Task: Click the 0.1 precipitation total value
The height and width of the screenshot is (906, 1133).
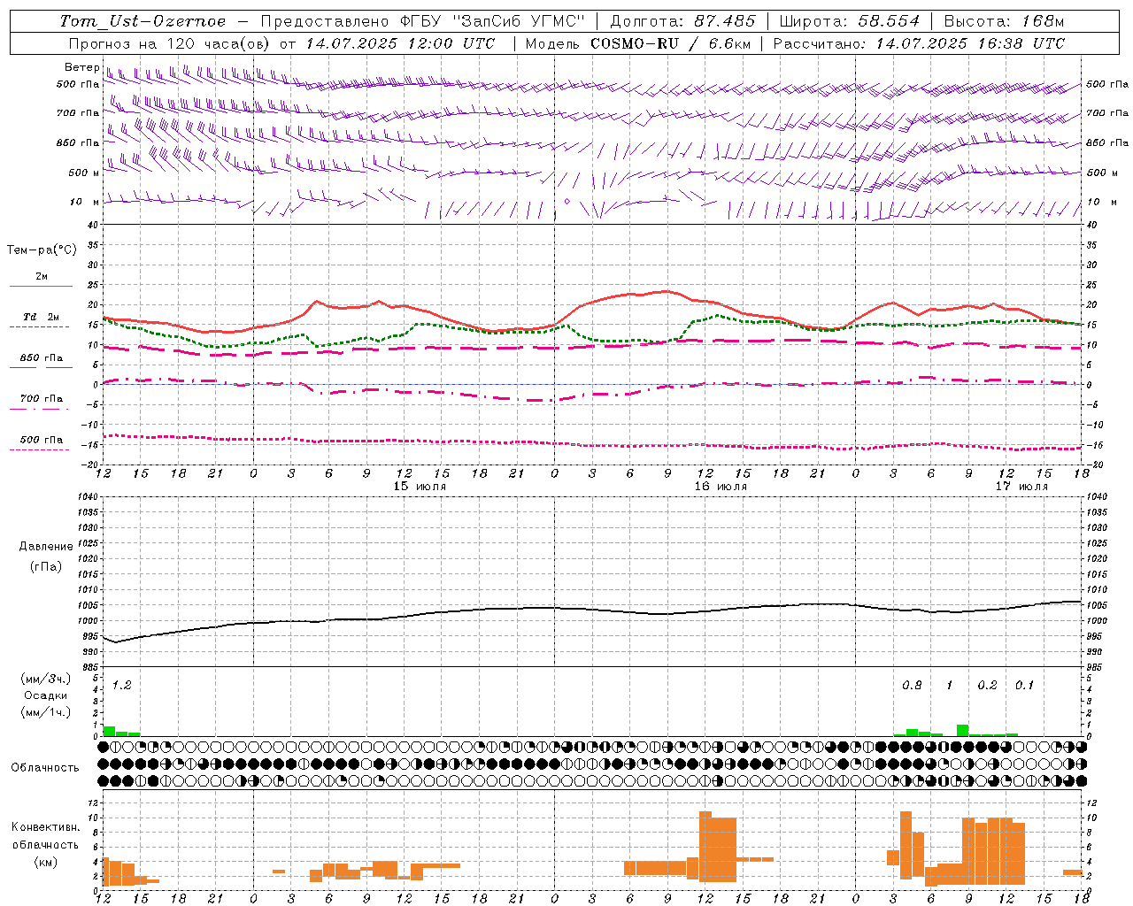Action: pyautogui.click(x=1024, y=685)
